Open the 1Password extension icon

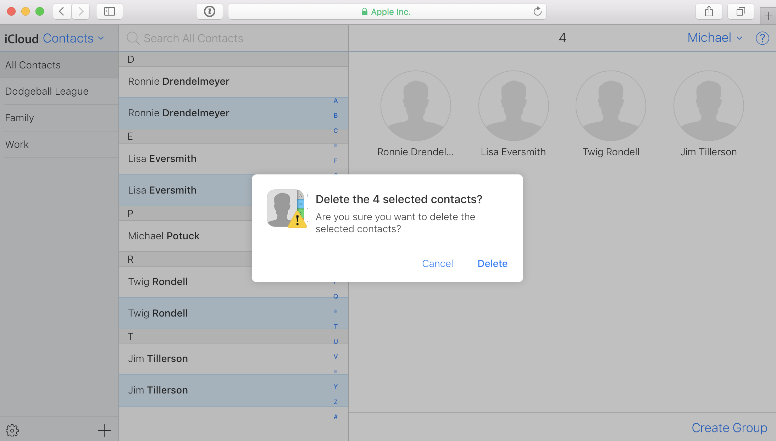click(x=210, y=11)
